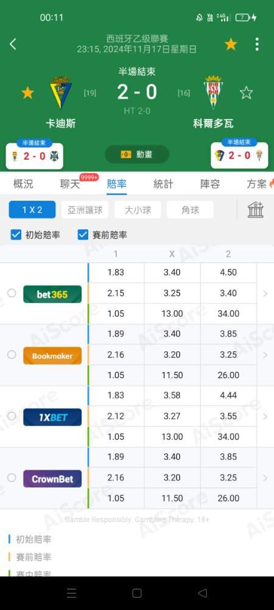274x610 pixels.
Task: Open the 卡迪斯 team crest
Action: 61,93
